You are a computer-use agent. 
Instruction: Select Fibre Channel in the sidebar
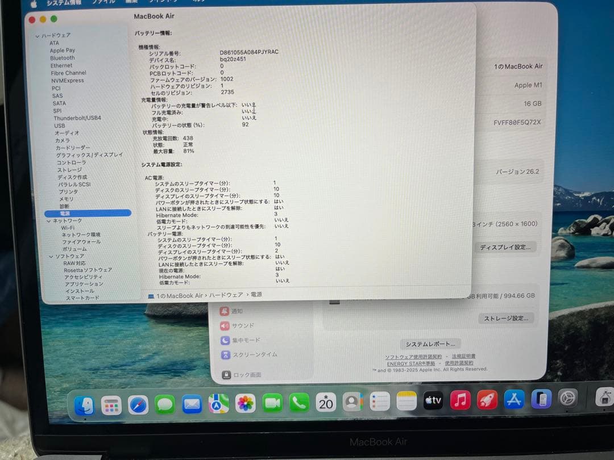[69, 73]
